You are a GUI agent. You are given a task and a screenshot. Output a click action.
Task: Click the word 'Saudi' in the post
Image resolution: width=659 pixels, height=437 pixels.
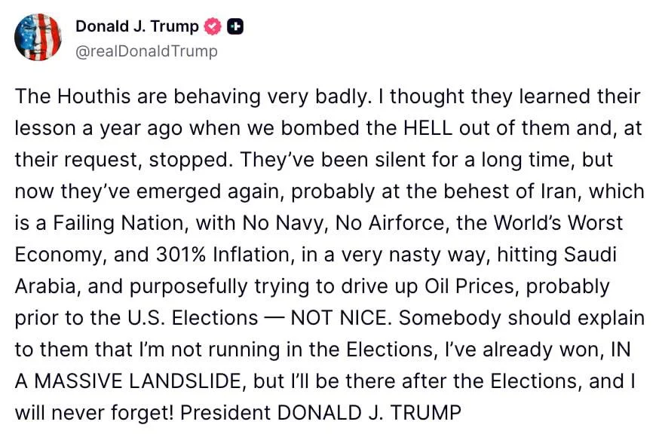[590, 255]
